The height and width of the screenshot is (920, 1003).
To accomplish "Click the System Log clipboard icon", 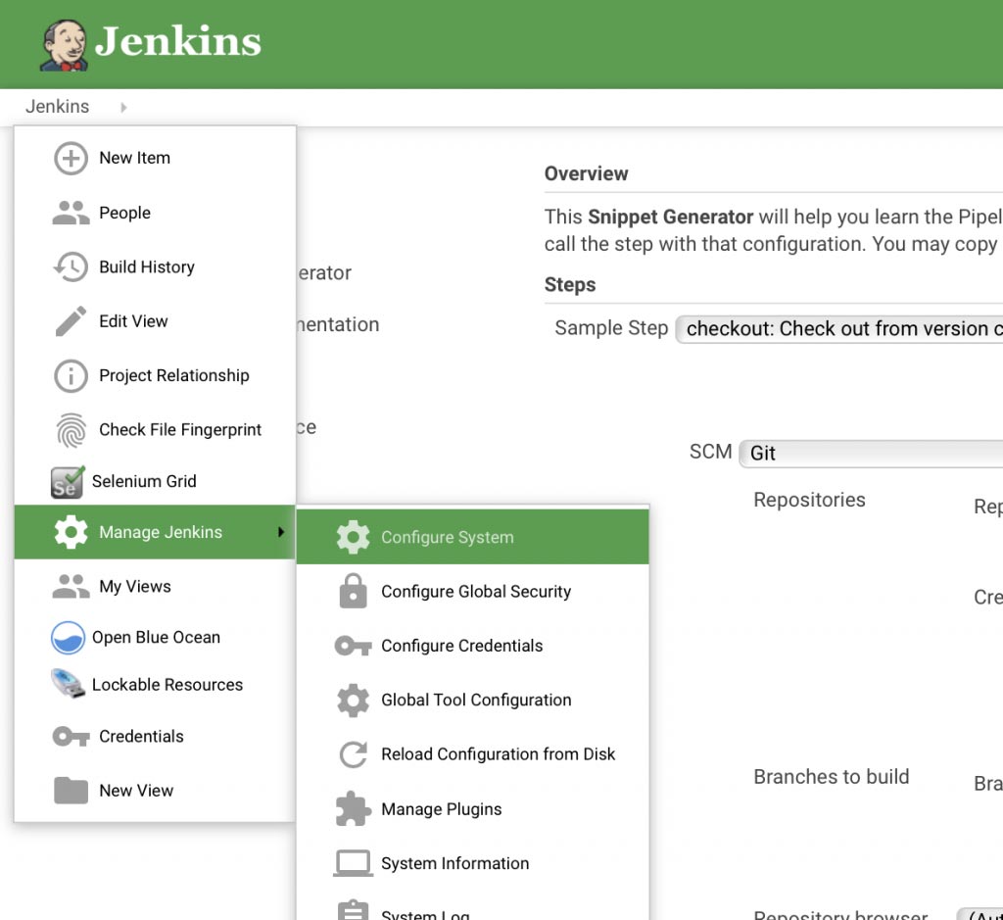I will tap(353, 911).
